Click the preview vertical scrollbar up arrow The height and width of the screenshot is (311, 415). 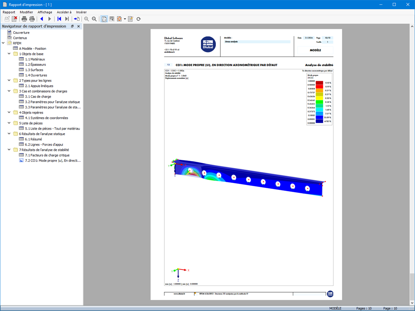(x=412, y=26)
